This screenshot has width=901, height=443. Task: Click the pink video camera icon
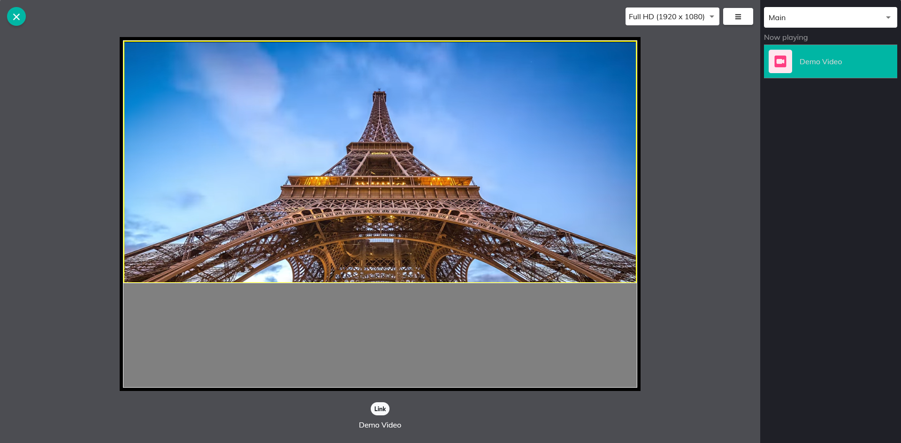780,61
